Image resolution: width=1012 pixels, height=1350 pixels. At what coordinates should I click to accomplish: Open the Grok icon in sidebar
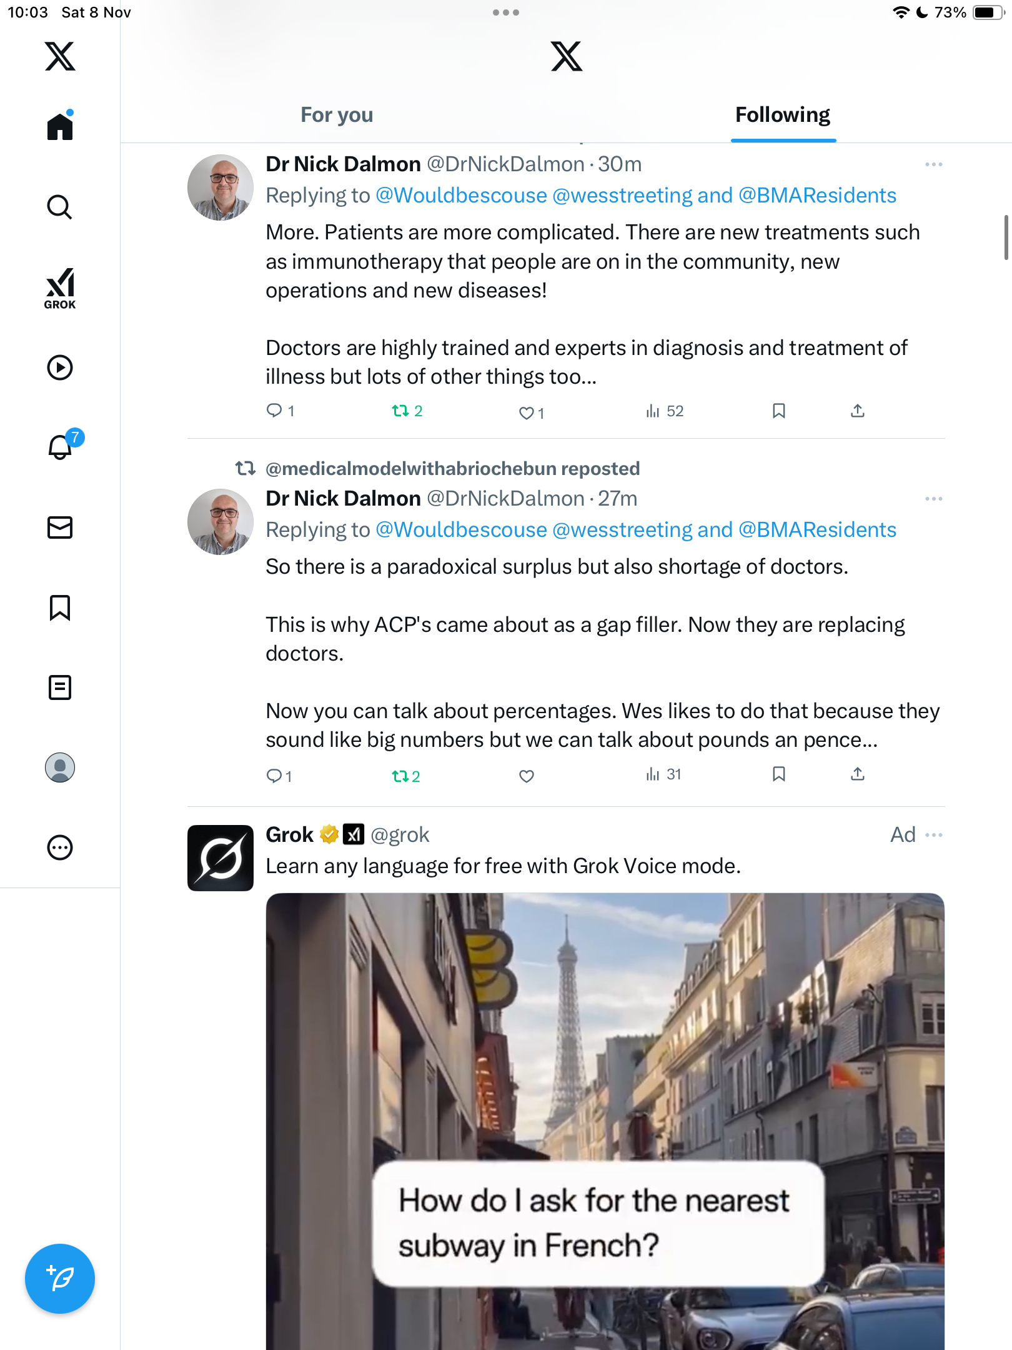point(60,288)
